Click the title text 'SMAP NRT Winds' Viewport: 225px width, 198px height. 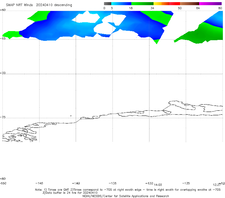click(19, 5)
